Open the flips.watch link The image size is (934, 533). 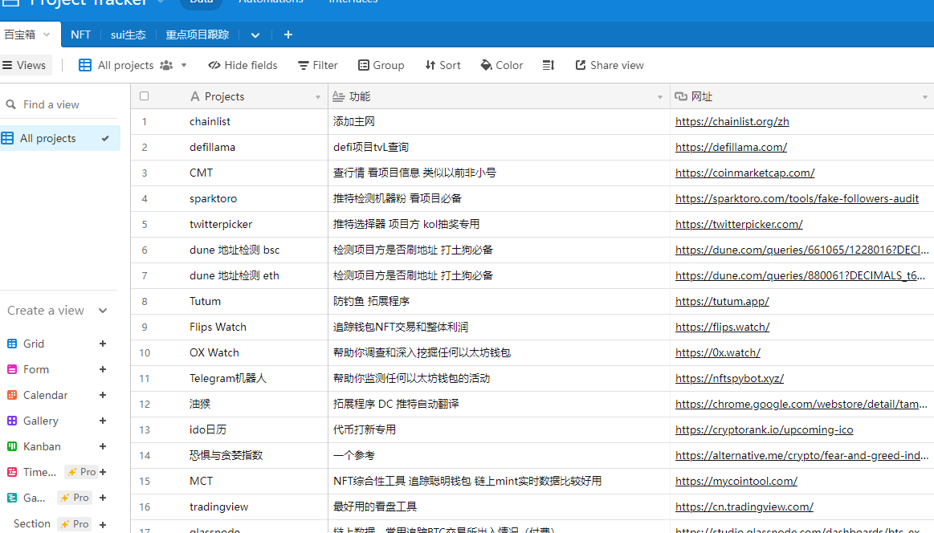[x=723, y=327]
